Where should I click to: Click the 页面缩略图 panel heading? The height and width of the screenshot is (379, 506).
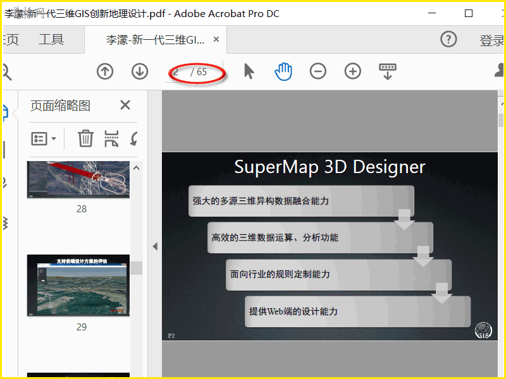click(x=60, y=105)
